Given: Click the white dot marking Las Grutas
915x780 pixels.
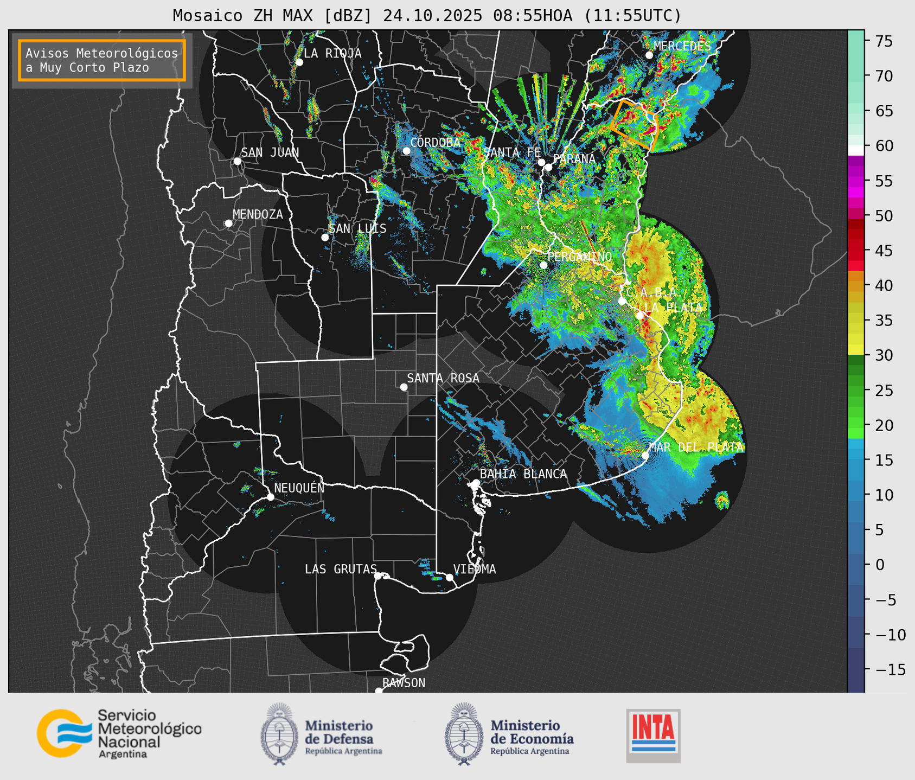Looking at the screenshot, I should (378, 576).
